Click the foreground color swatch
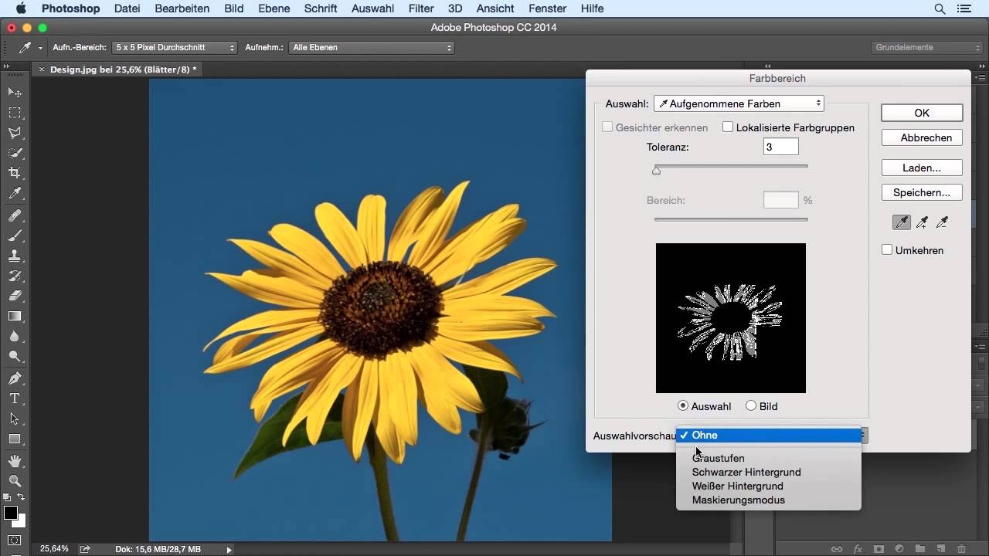The image size is (989, 556). click(x=11, y=514)
